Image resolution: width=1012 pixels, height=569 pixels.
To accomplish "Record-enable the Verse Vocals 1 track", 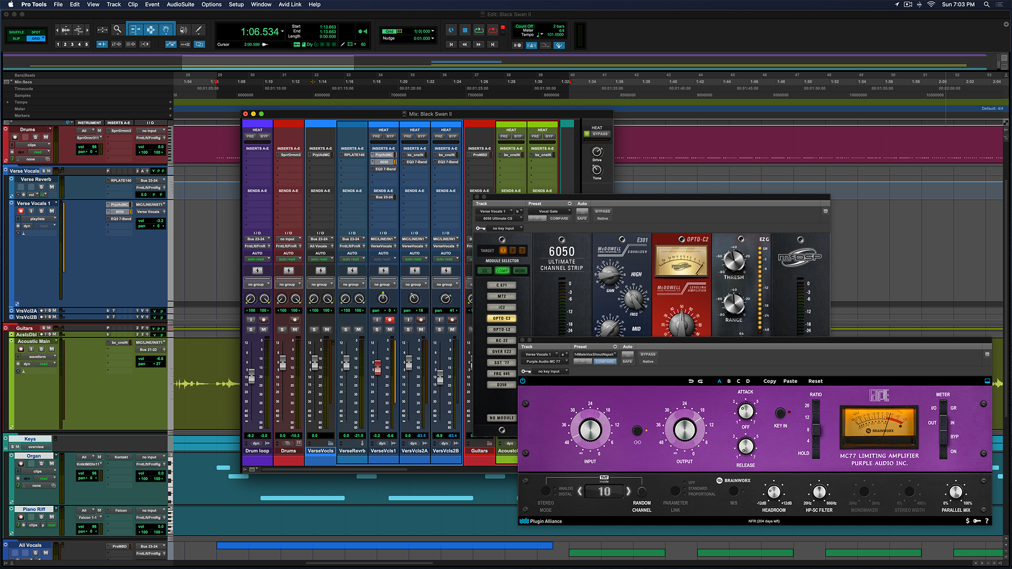I will (21, 211).
